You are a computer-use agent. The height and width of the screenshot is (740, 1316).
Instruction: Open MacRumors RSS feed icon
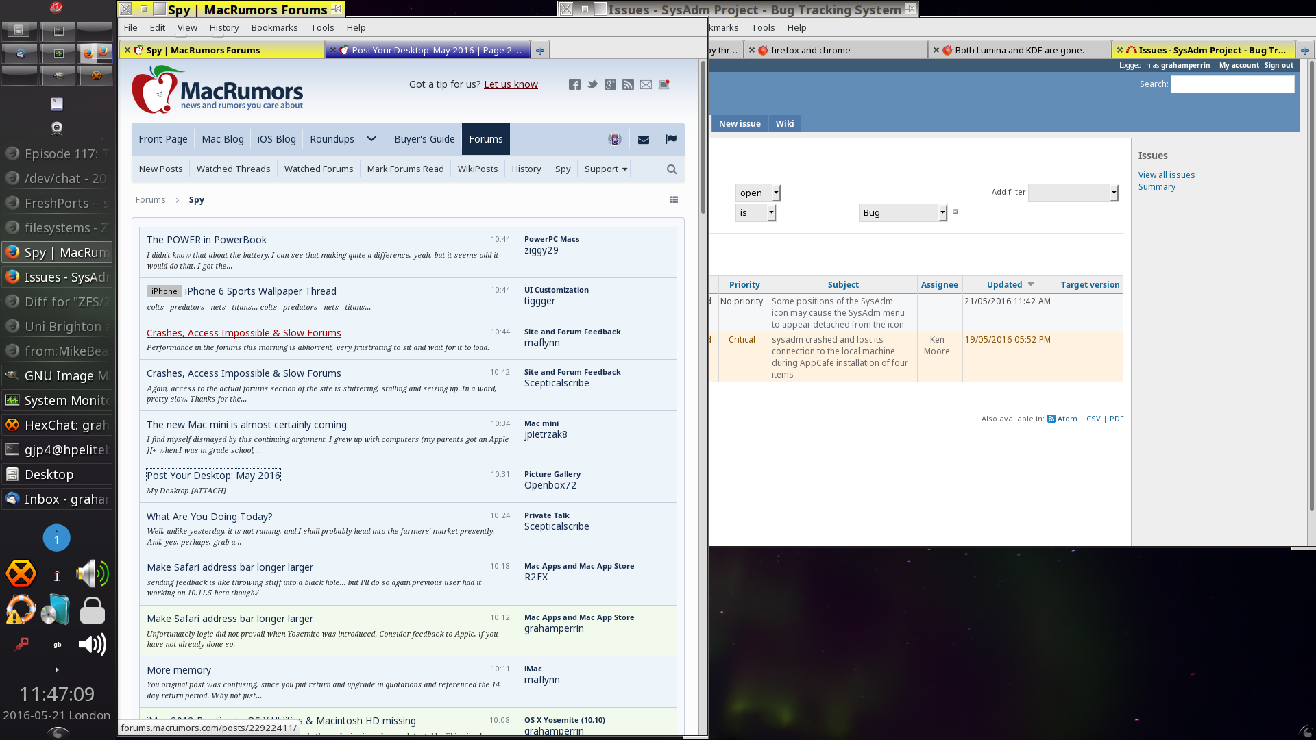[x=628, y=84]
